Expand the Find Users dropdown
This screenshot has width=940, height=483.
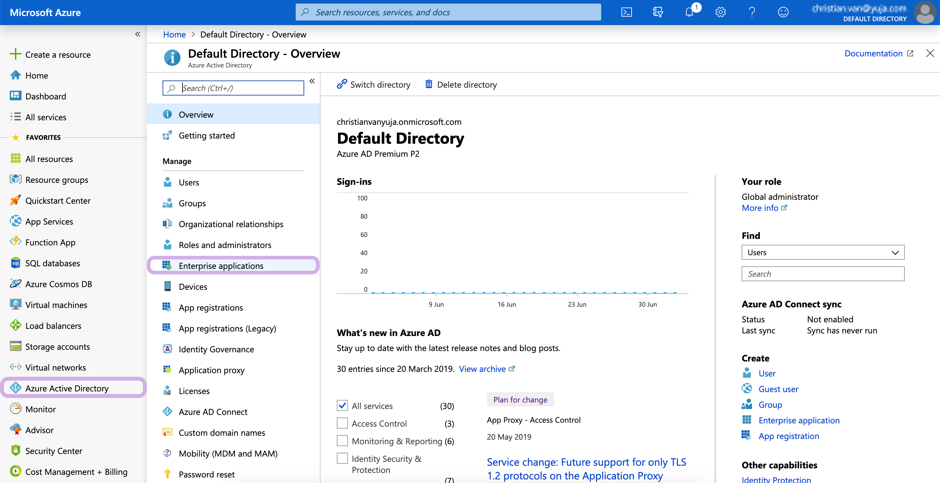pos(822,253)
